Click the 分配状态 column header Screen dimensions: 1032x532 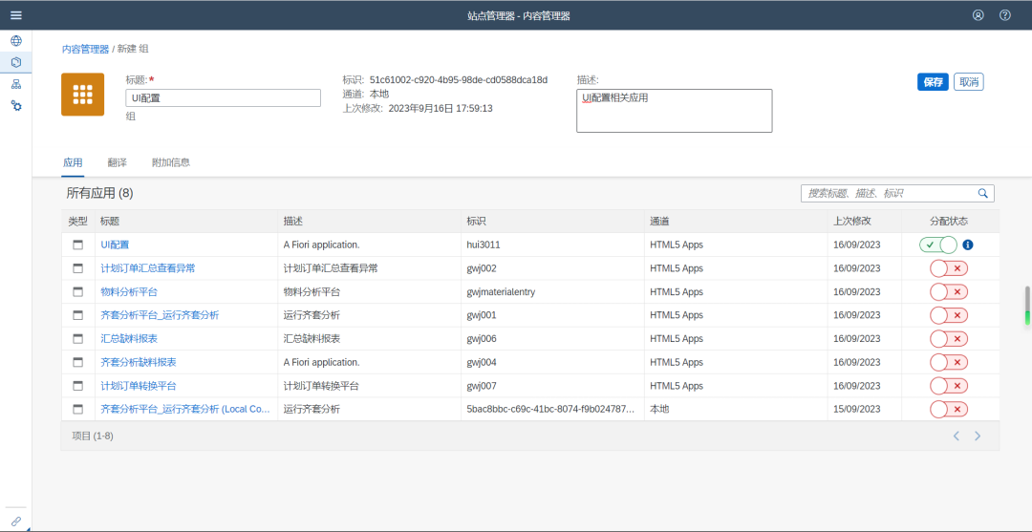[949, 222]
